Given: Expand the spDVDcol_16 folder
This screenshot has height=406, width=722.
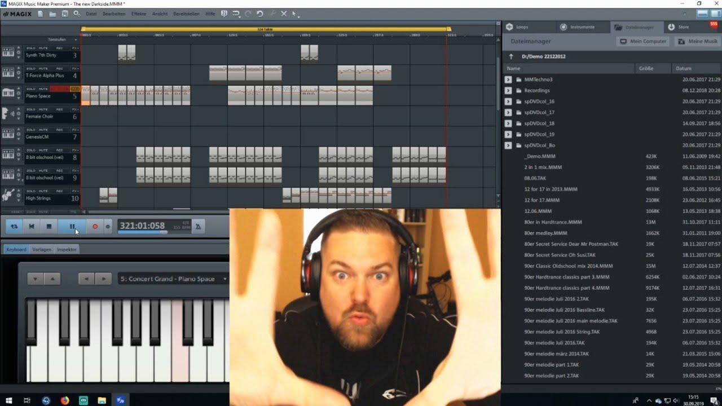Looking at the screenshot, I should click(x=508, y=101).
